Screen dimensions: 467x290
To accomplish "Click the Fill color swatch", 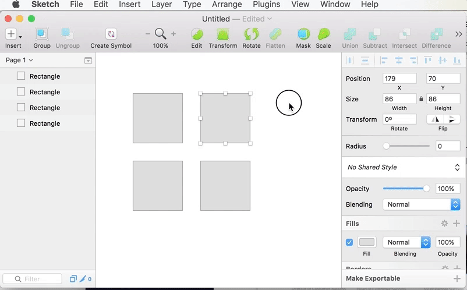I will pos(367,242).
